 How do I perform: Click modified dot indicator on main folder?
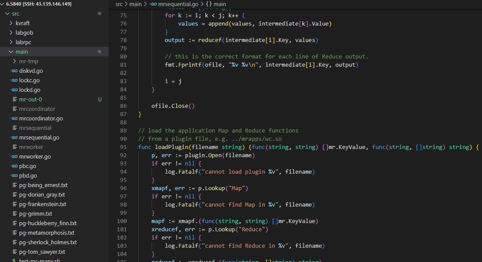click(x=99, y=52)
